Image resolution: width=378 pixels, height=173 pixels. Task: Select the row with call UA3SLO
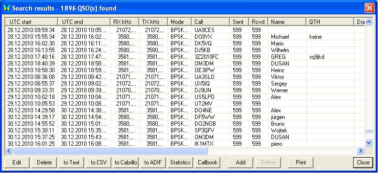[x=185, y=77]
